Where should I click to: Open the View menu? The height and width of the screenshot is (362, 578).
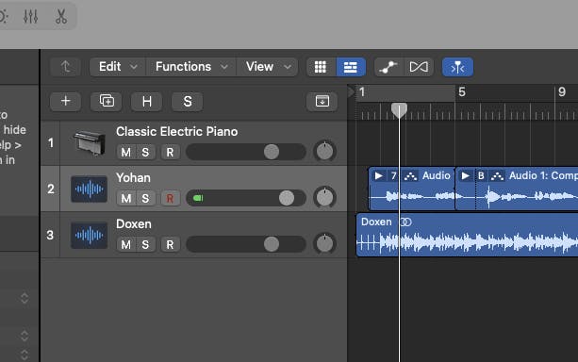coord(268,67)
